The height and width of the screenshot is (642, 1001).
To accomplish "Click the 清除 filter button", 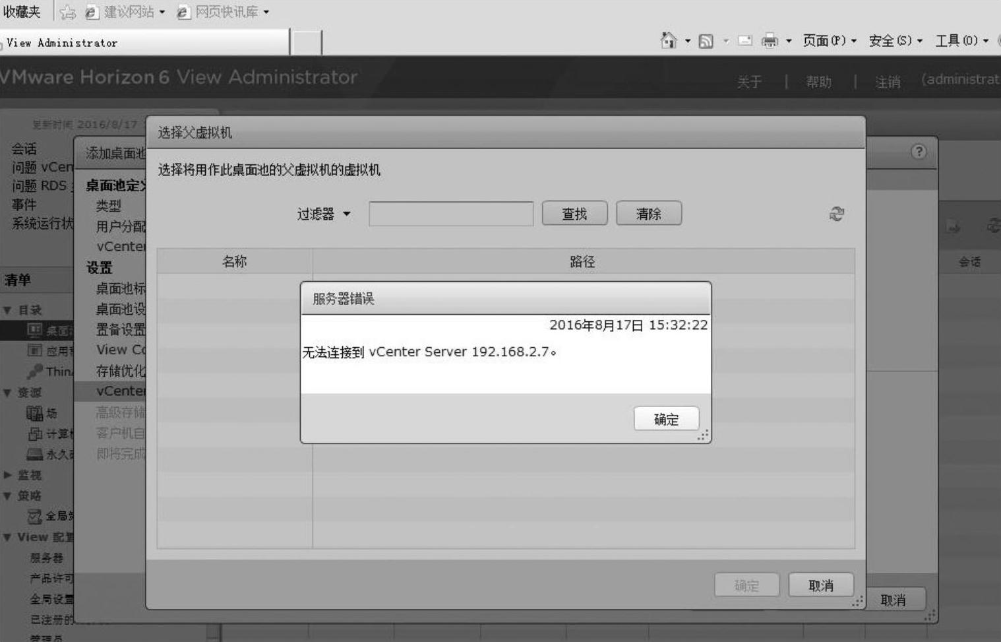I will pyautogui.click(x=649, y=214).
